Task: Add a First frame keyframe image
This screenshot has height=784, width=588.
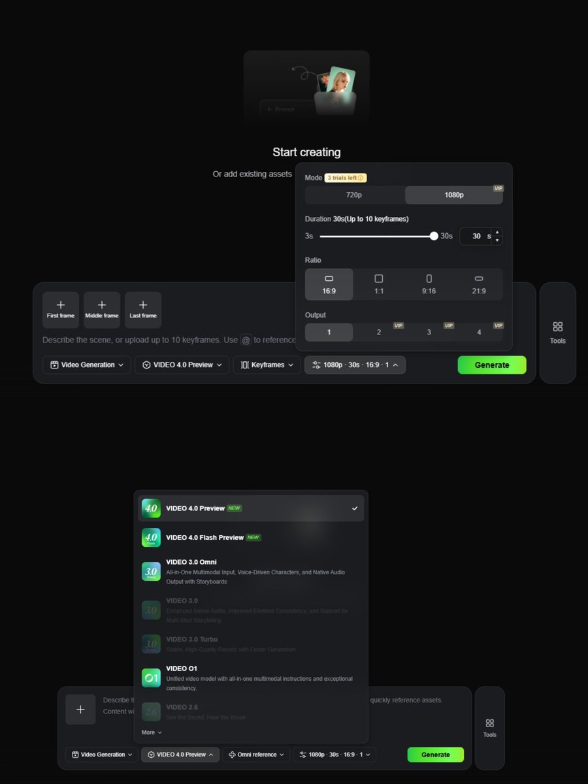Action: (61, 310)
